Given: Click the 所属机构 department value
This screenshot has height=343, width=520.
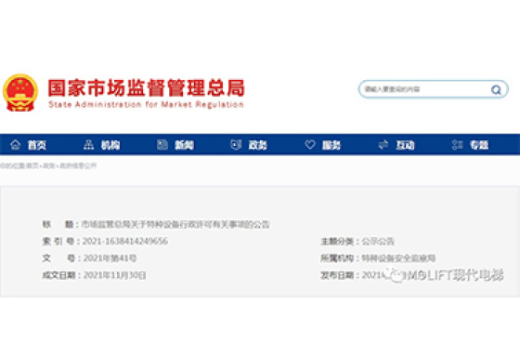Looking at the screenshot, I should point(398,258).
